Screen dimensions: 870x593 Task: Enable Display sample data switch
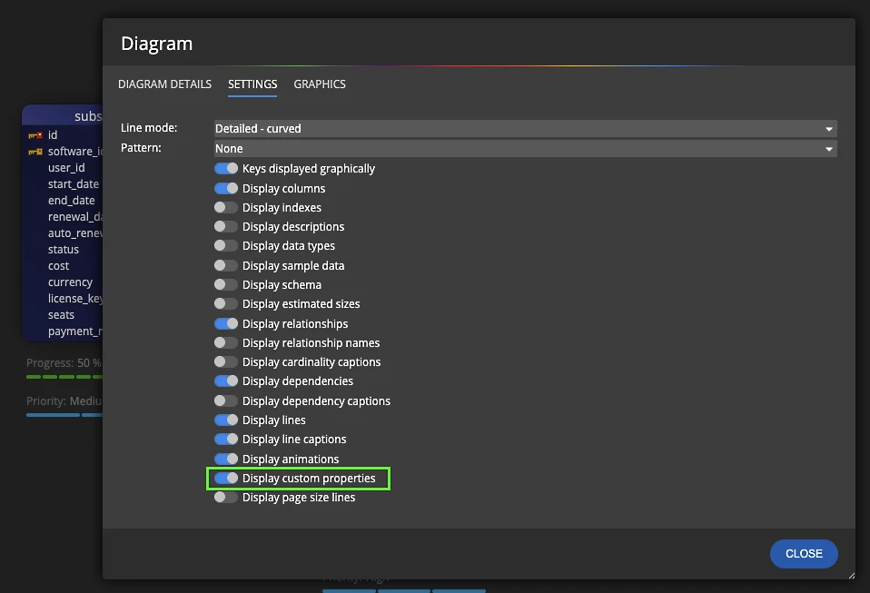pos(226,266)
